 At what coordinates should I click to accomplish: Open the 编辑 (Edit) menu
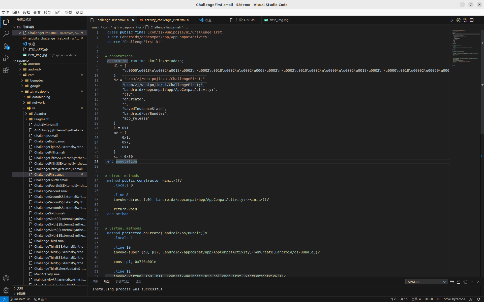tap(16, 13)
